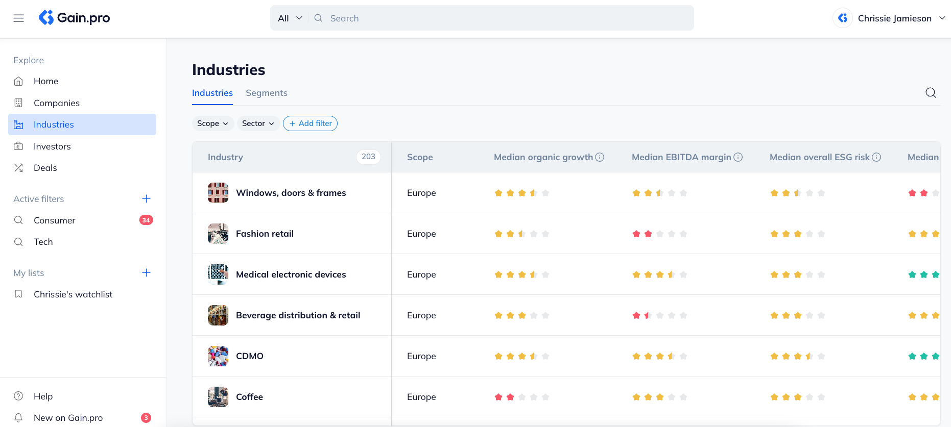Expand the Scope filter dropdown
951x427 pixels.
[x=212, y=123]
